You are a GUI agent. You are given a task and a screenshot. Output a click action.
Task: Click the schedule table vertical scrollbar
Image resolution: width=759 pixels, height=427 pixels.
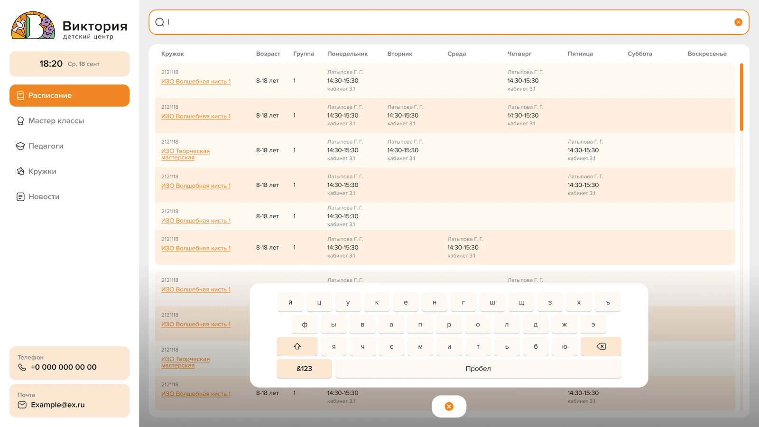[x=741, y=97]
